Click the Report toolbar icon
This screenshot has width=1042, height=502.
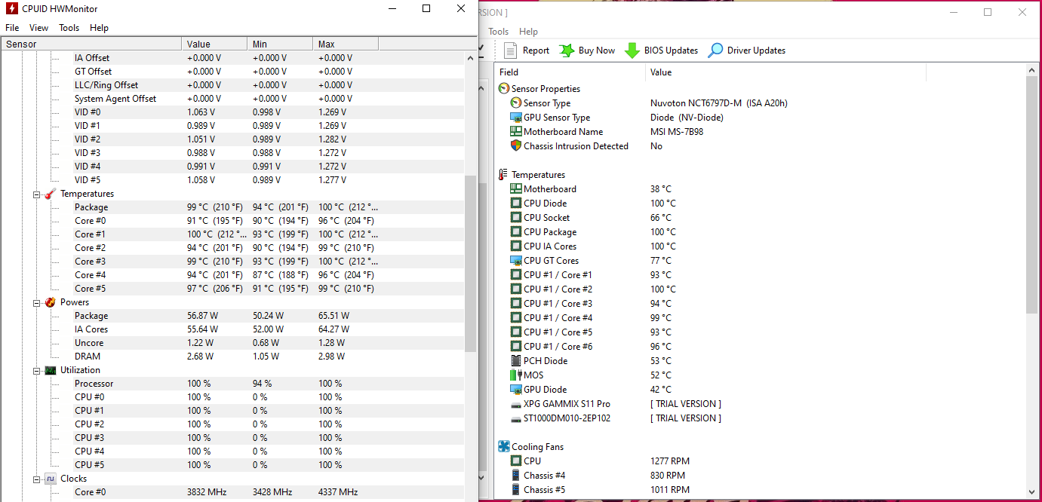click(x=510, y=51)
